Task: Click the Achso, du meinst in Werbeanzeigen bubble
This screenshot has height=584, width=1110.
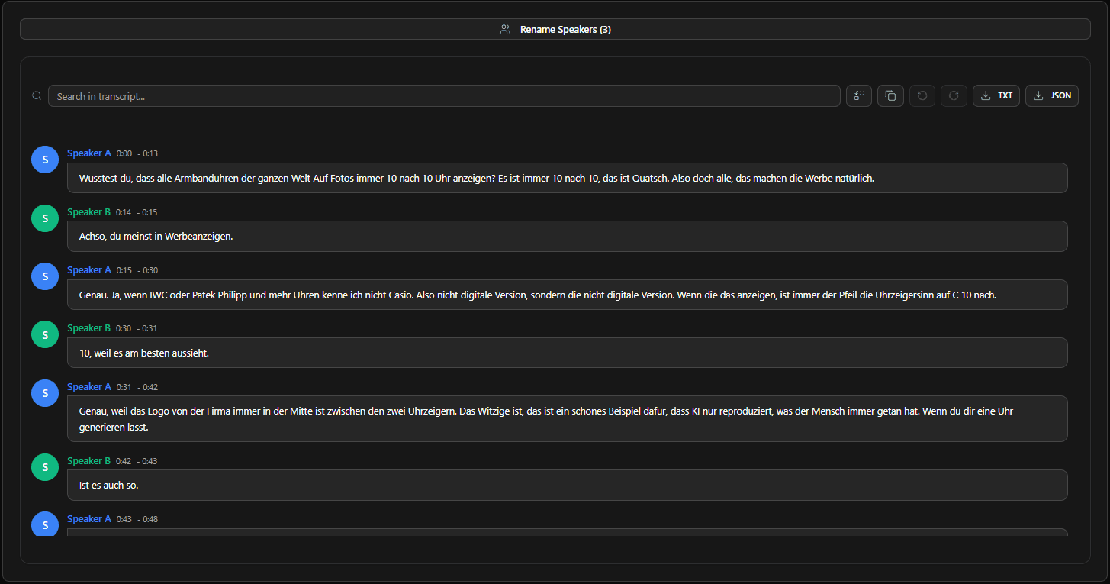Action: 567,236
